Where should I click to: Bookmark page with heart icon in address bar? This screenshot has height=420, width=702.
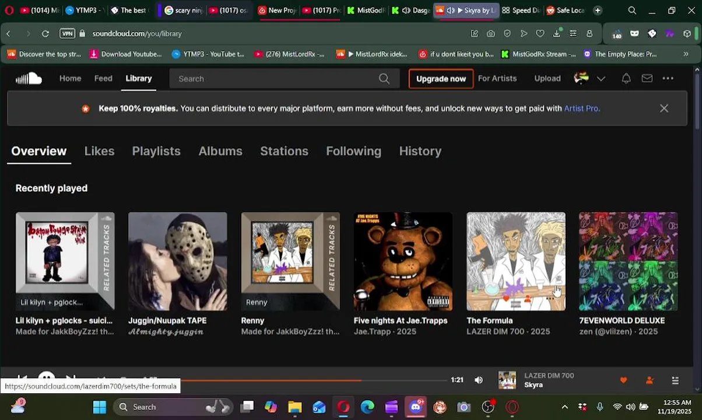(540, 34)
